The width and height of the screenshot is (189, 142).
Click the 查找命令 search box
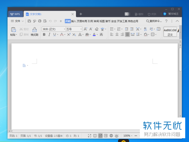coord(154,21)
